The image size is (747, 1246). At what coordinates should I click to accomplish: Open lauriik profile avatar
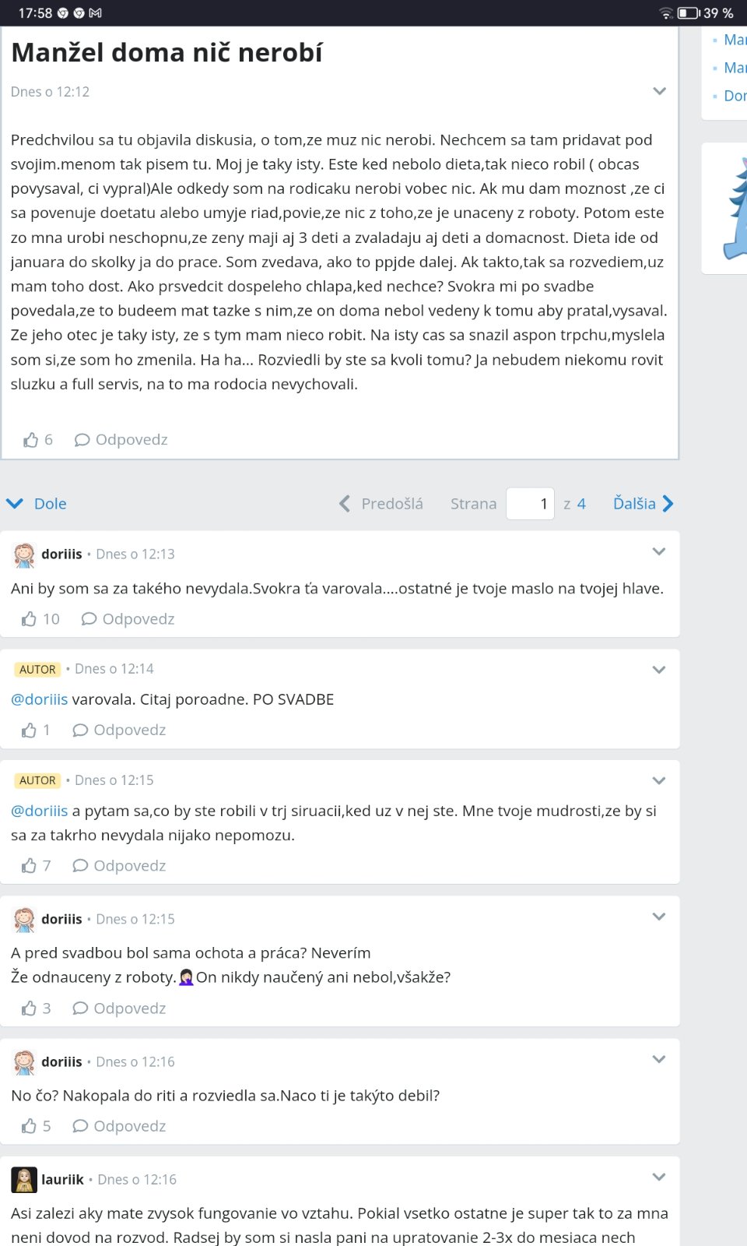click(x=24, y=1180)
